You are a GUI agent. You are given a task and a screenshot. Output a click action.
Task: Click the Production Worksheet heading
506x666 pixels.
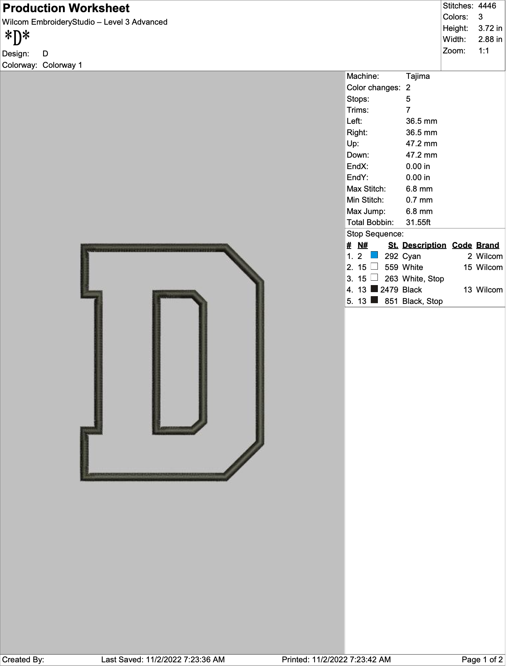(x=66, y=8)
